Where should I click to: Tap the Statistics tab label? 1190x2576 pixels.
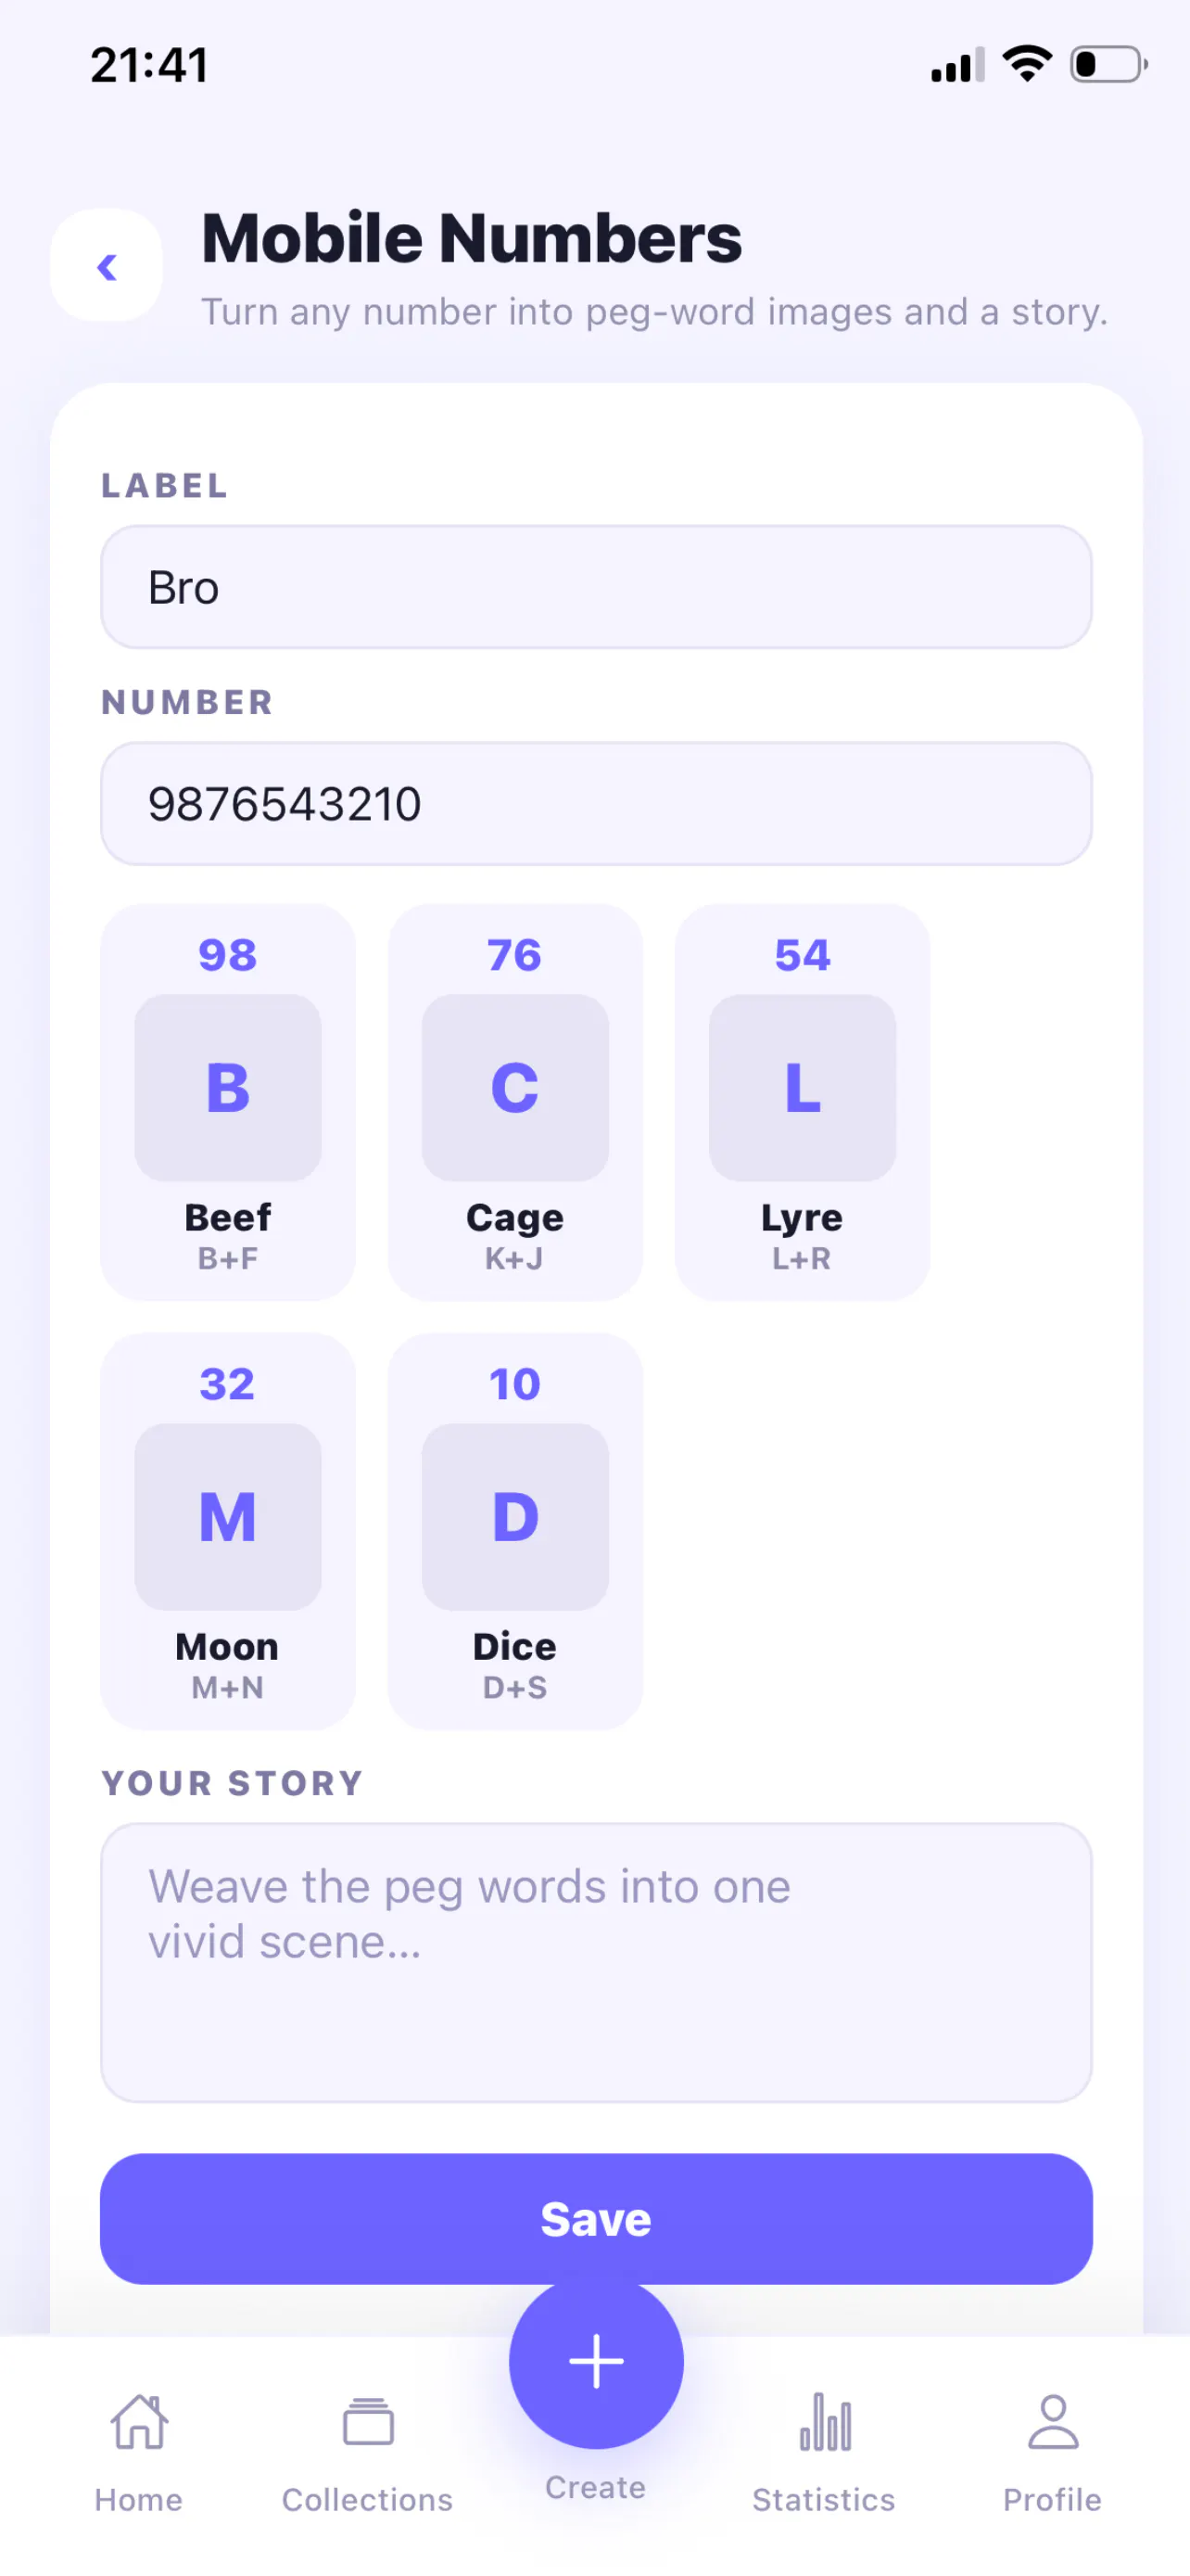click(824, 2499)
